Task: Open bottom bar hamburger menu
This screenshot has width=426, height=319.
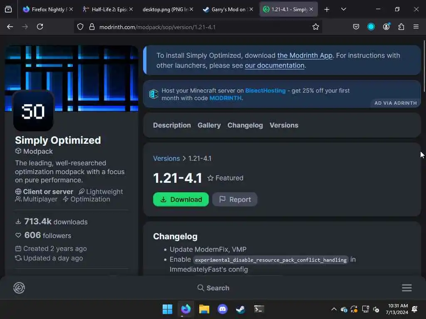Action: tap(407, 288)
